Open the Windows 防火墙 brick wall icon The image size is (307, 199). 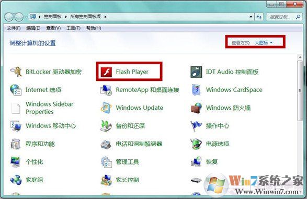[x=196, y=108]
